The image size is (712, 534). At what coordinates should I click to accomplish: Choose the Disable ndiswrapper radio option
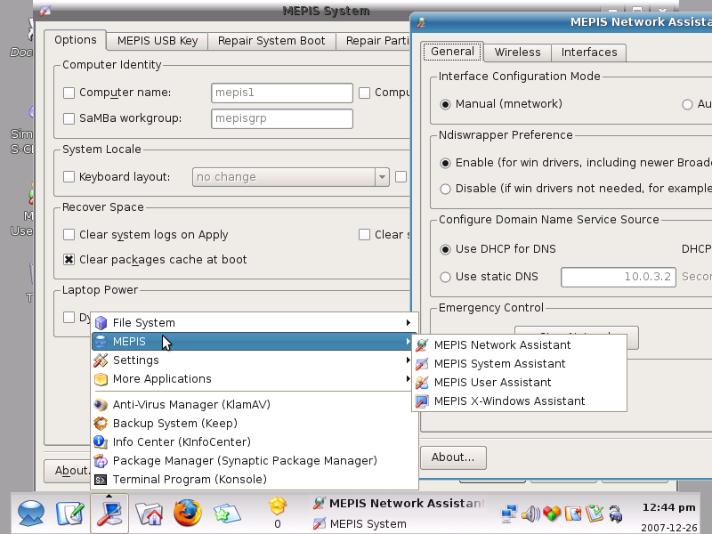446,189
